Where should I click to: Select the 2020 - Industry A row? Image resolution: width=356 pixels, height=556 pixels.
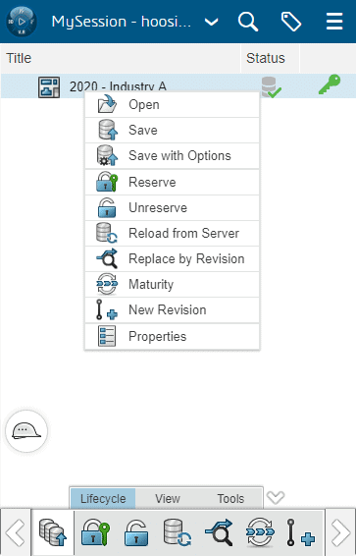click(x=178, y=86)
